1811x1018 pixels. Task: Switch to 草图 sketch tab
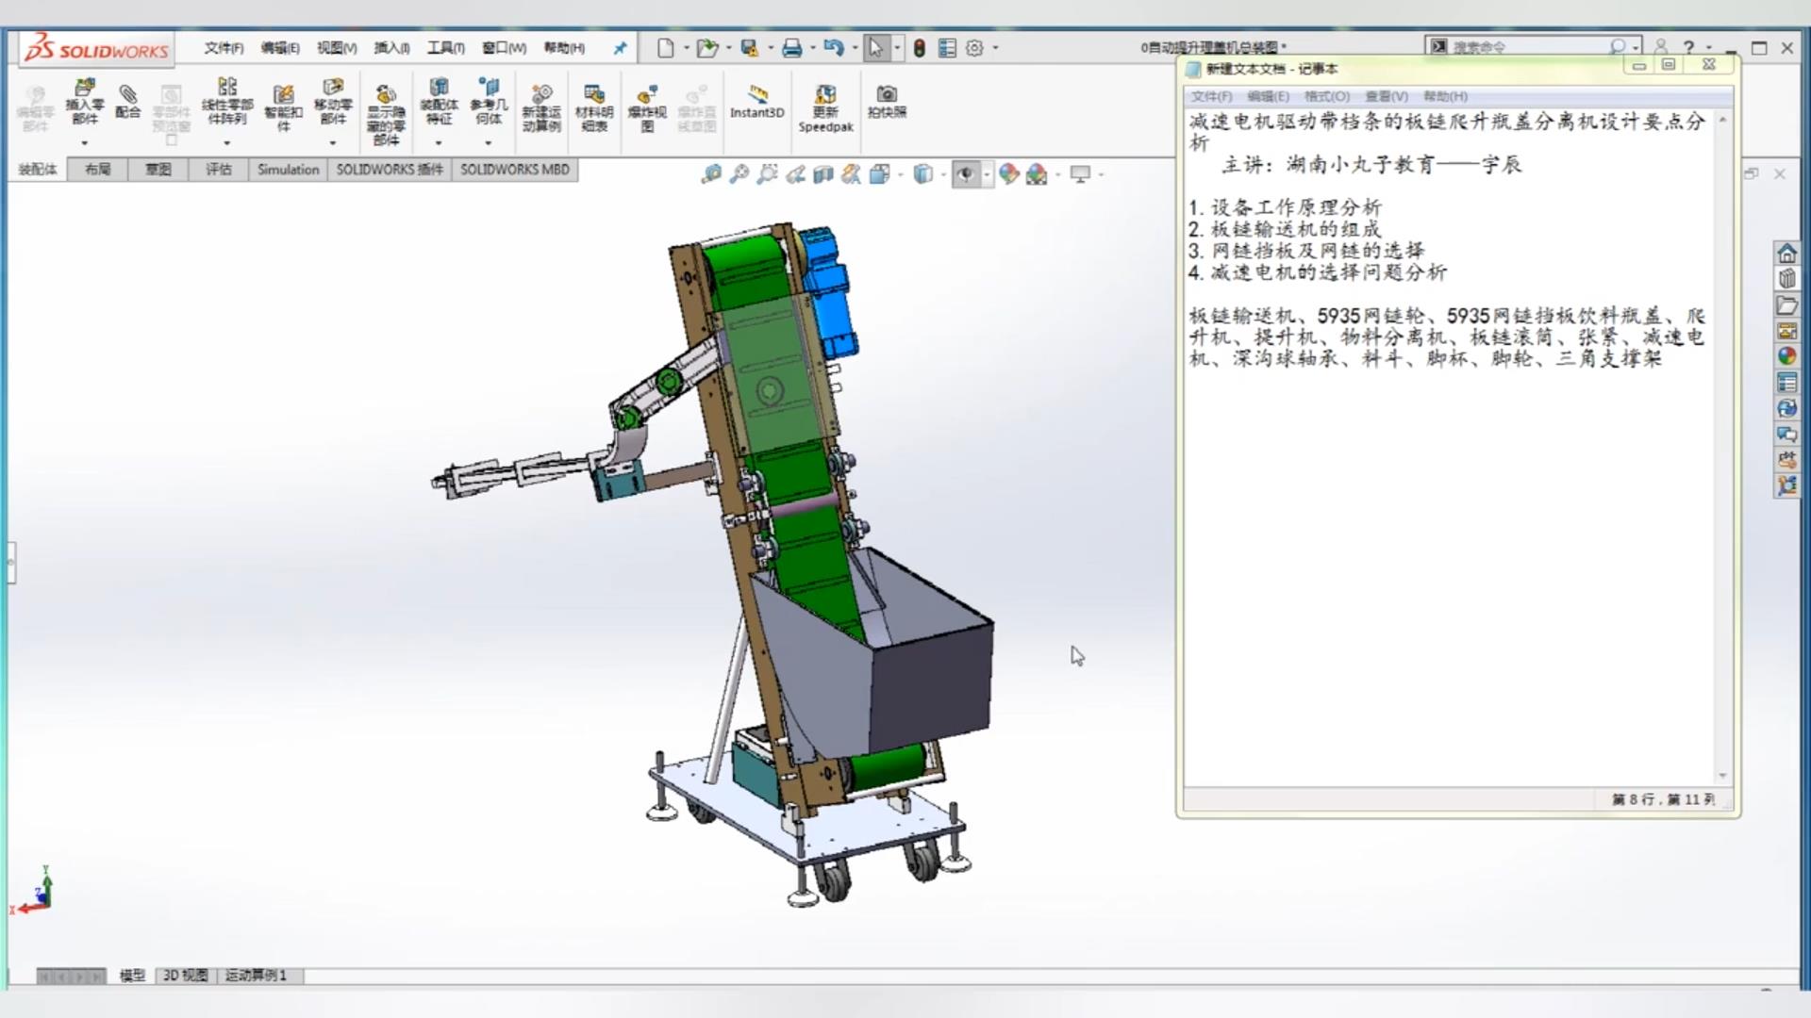(x=158, y=170)
